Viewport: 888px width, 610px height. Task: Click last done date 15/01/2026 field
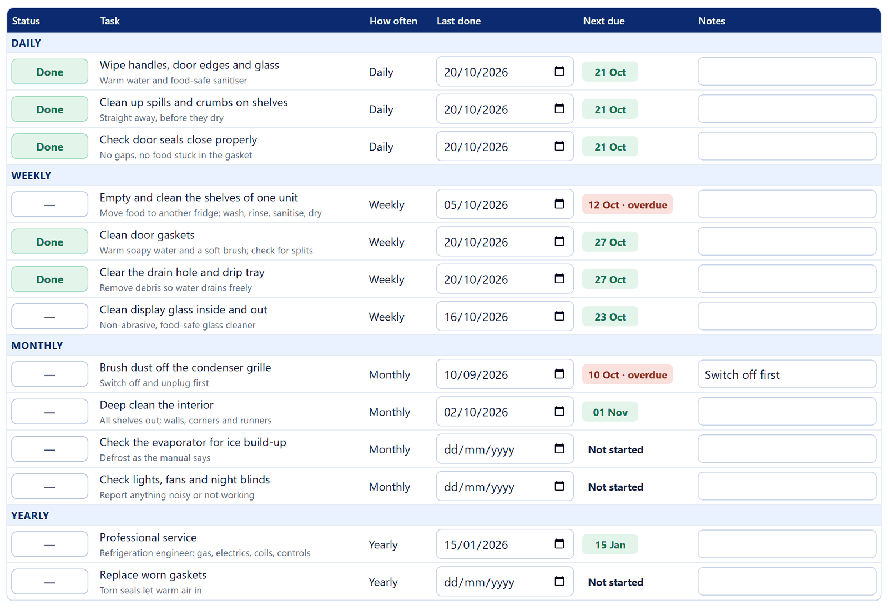pyautogui.click(x=504, y=544)
